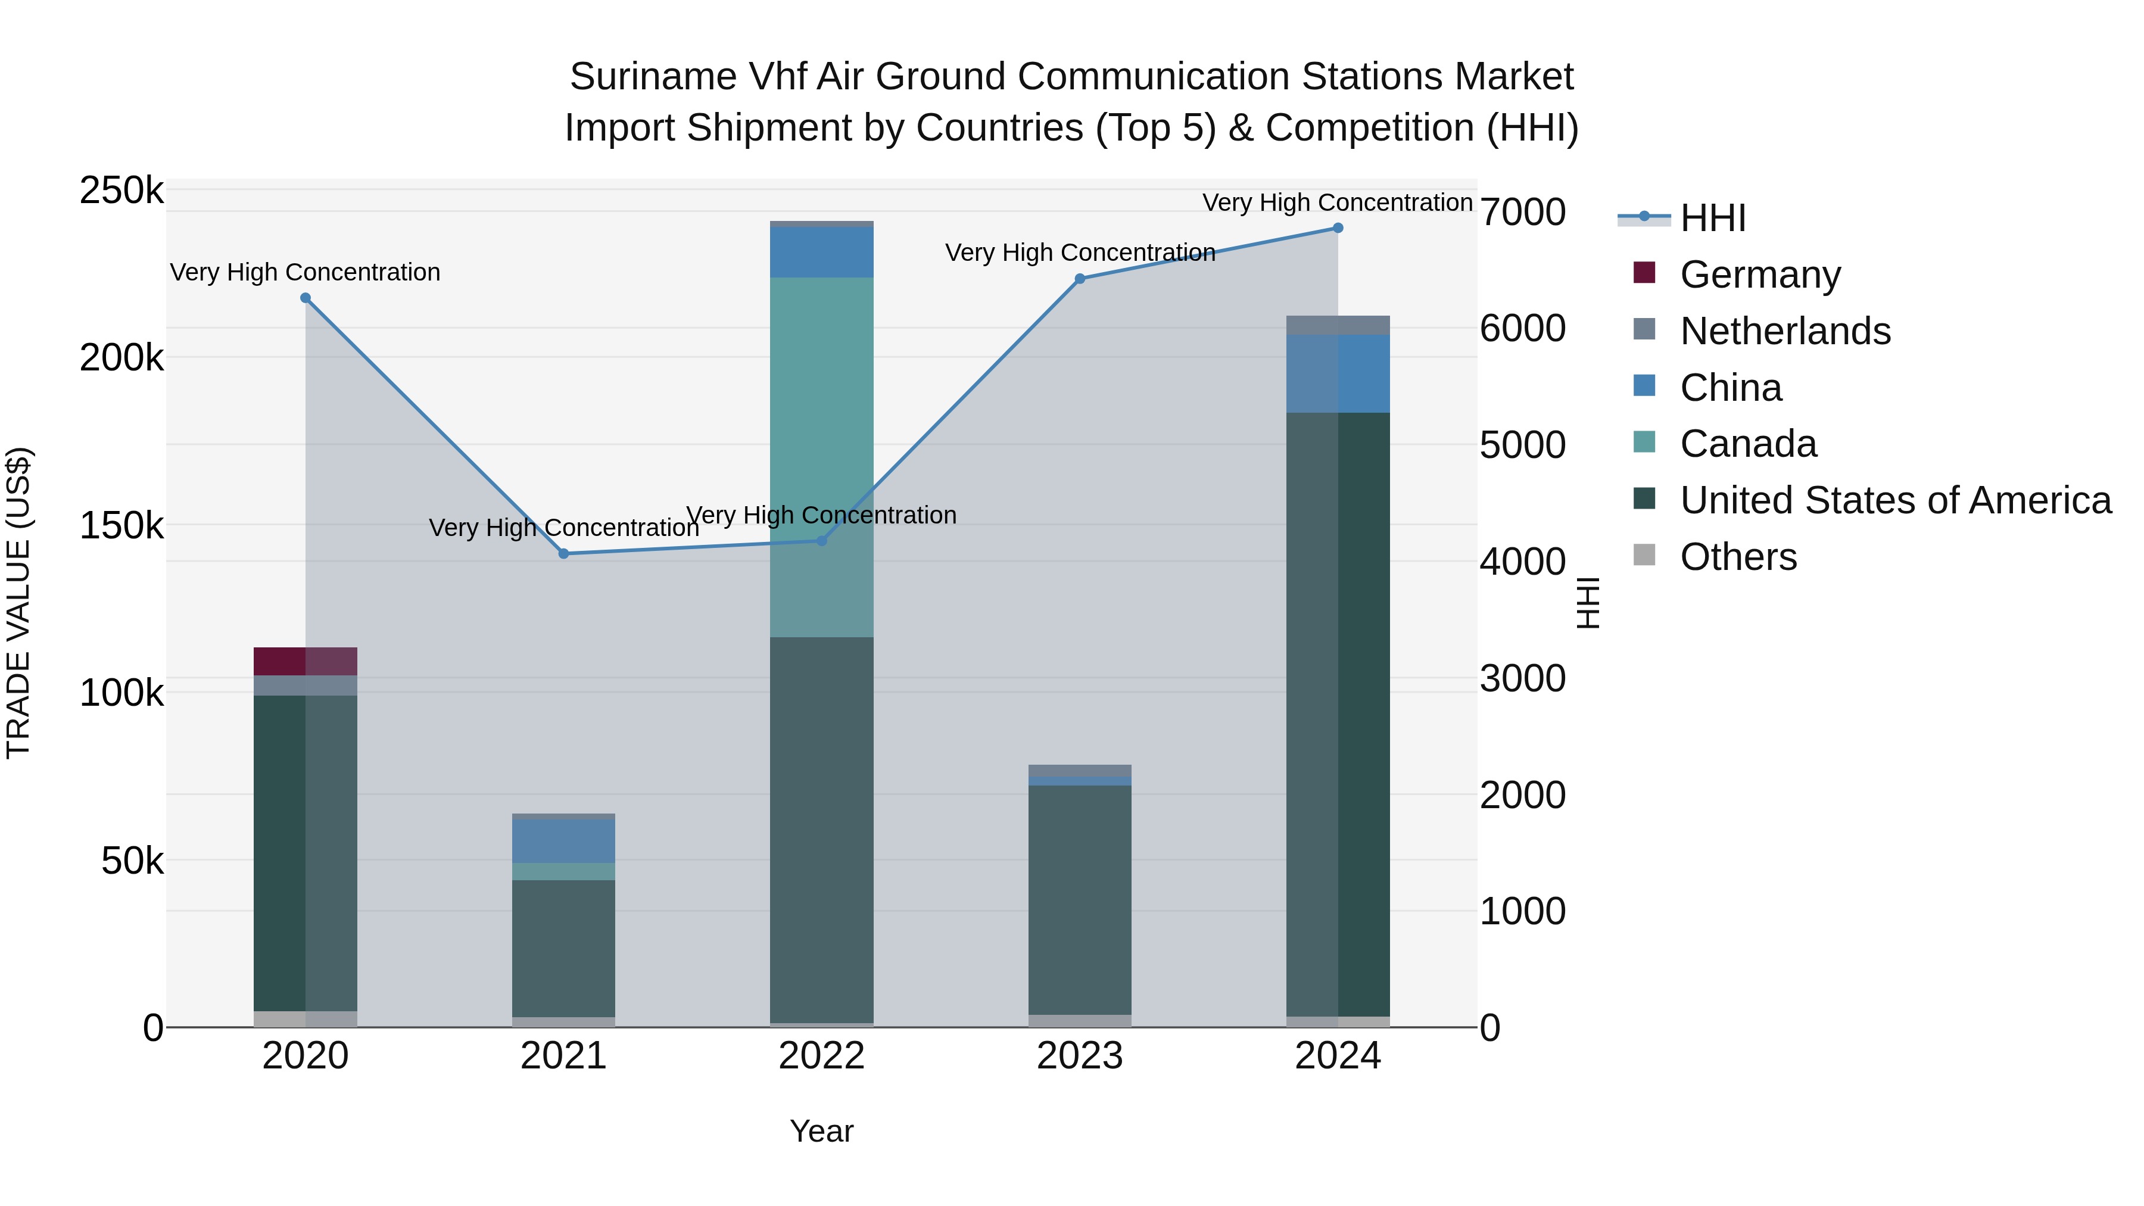Toggle China legend entry
The image size is (2144, 1206).
point(1708,387)
